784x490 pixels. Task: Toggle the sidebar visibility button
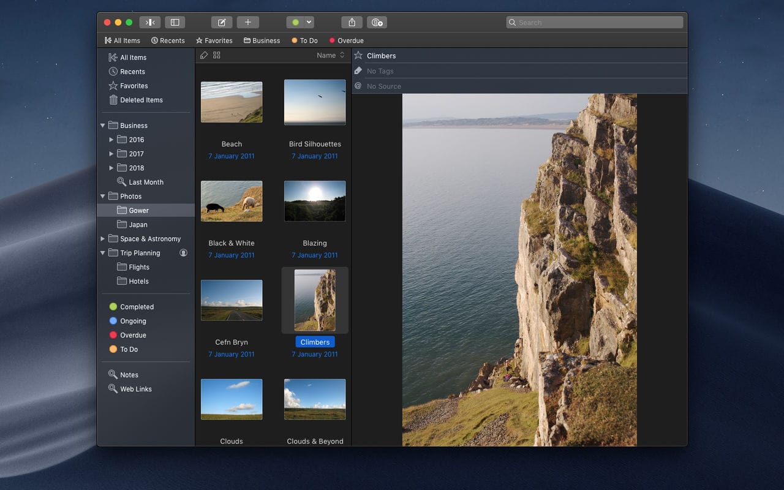(x=175, y=23)
